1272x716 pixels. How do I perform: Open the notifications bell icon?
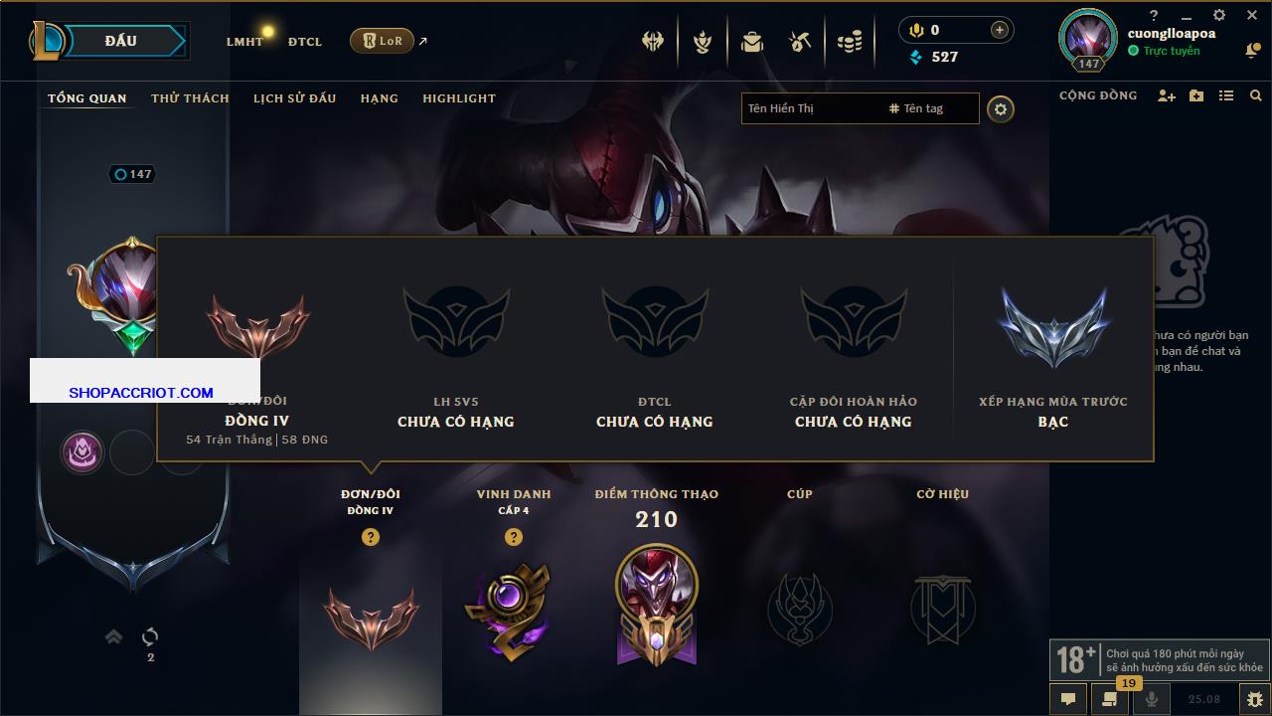pyautogui.click(x=1252, y=50)
